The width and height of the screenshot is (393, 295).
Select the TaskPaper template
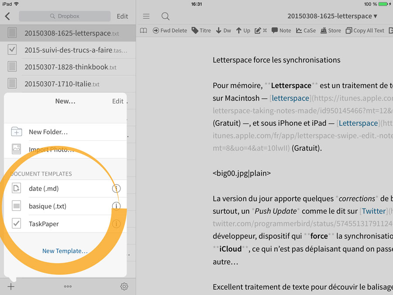(x=65, y=224)
